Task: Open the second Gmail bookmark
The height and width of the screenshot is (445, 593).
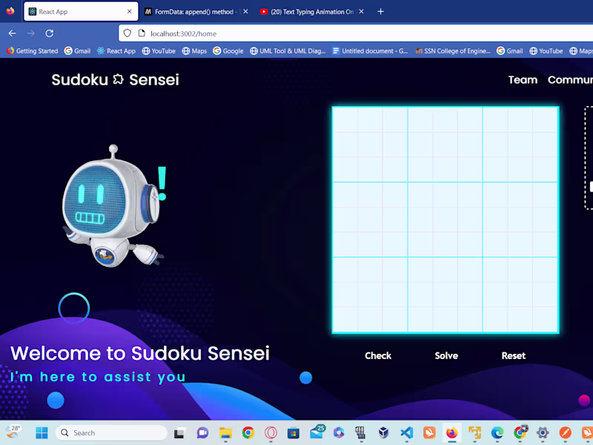Action: 510,50
